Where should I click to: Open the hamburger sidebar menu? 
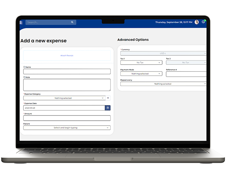(x=21, y=22)
